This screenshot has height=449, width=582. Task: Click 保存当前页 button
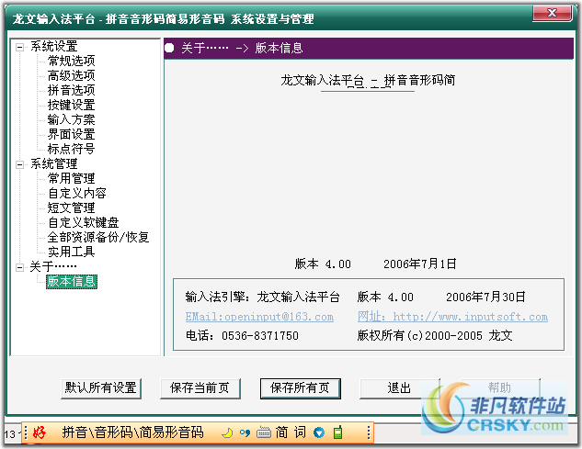click(x=200, y=388)
